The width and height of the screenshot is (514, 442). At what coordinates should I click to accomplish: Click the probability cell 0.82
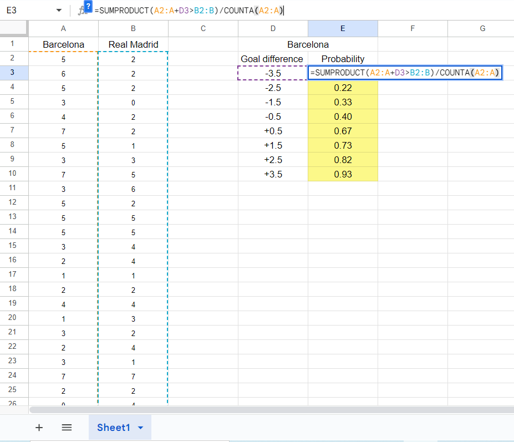point(343,160)
